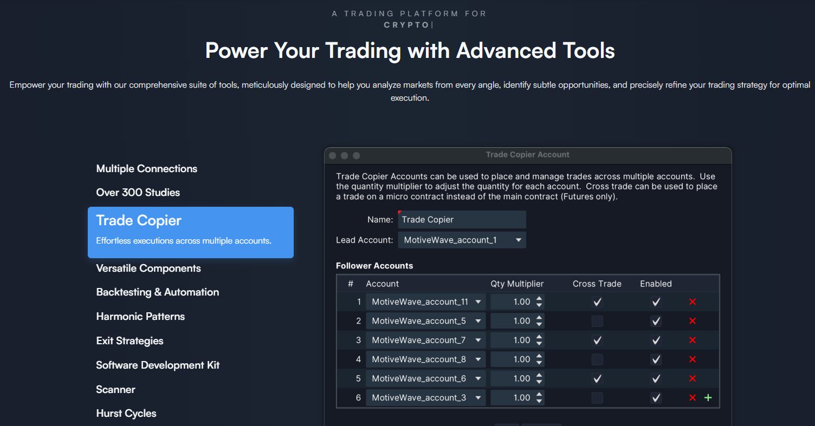Uncheck Enabled for MotiveWave_account_11

[x=656, y=302]
